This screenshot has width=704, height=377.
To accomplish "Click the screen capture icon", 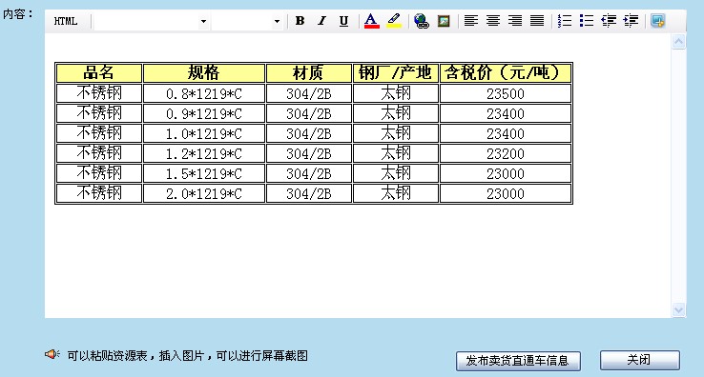I will (x=658, y=21).
